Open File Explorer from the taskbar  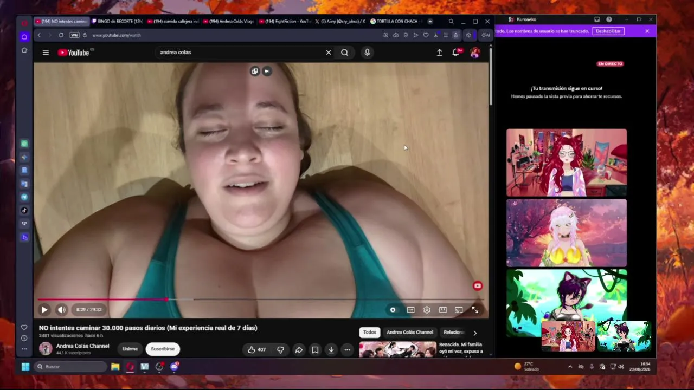(x=115, y=367)
